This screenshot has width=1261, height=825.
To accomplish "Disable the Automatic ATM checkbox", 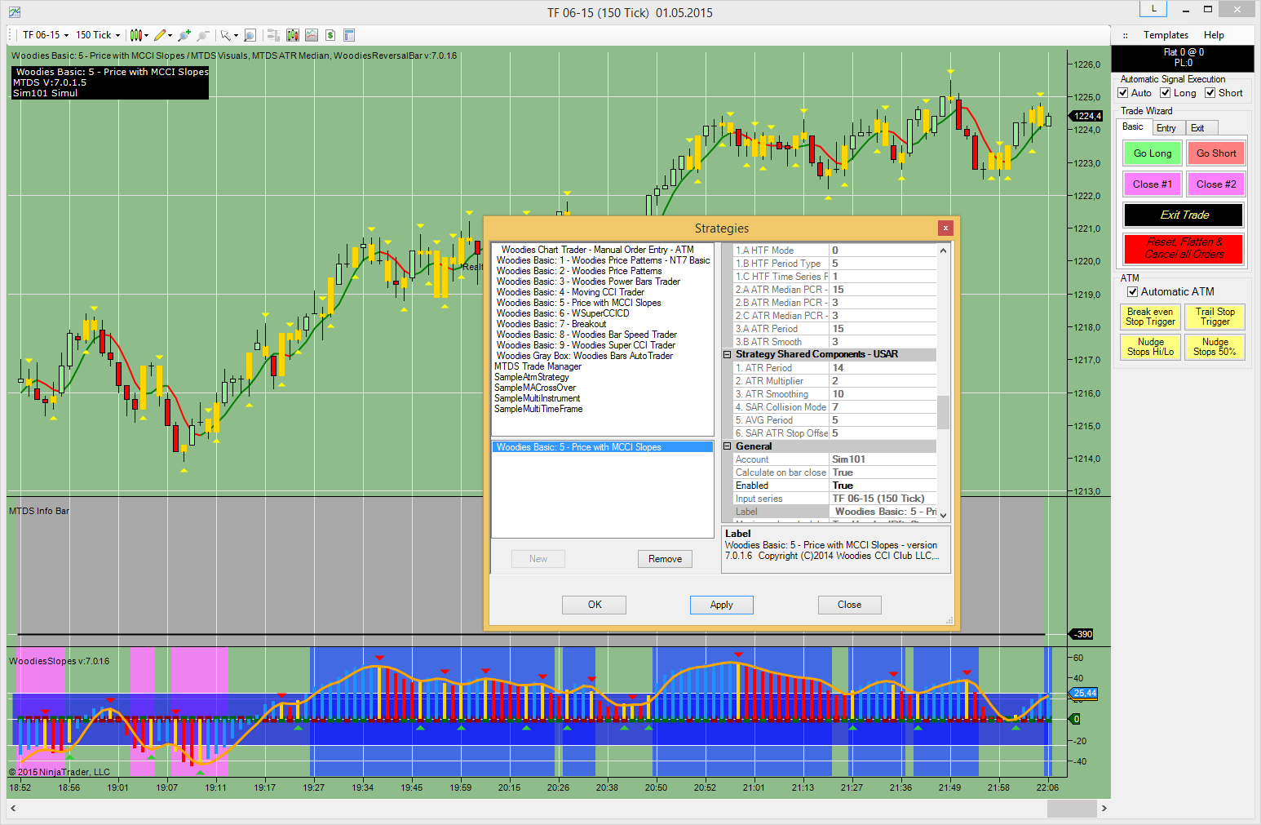I will tap(1132, 292).
